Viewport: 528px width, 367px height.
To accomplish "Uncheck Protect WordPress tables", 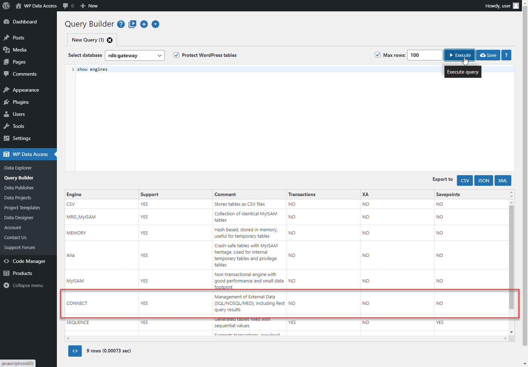I will 176,55.
